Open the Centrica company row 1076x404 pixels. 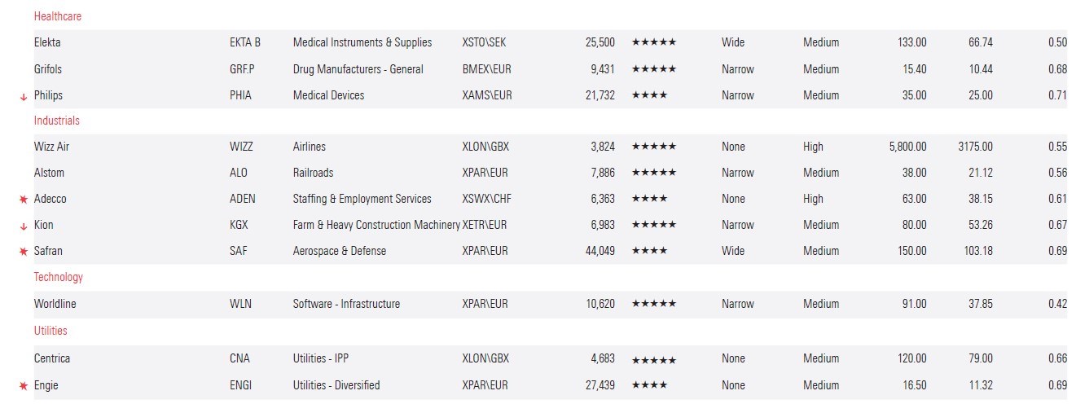pos(52,358)
